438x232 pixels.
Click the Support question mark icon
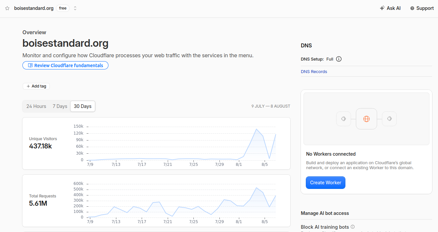(x=412, y=8)
